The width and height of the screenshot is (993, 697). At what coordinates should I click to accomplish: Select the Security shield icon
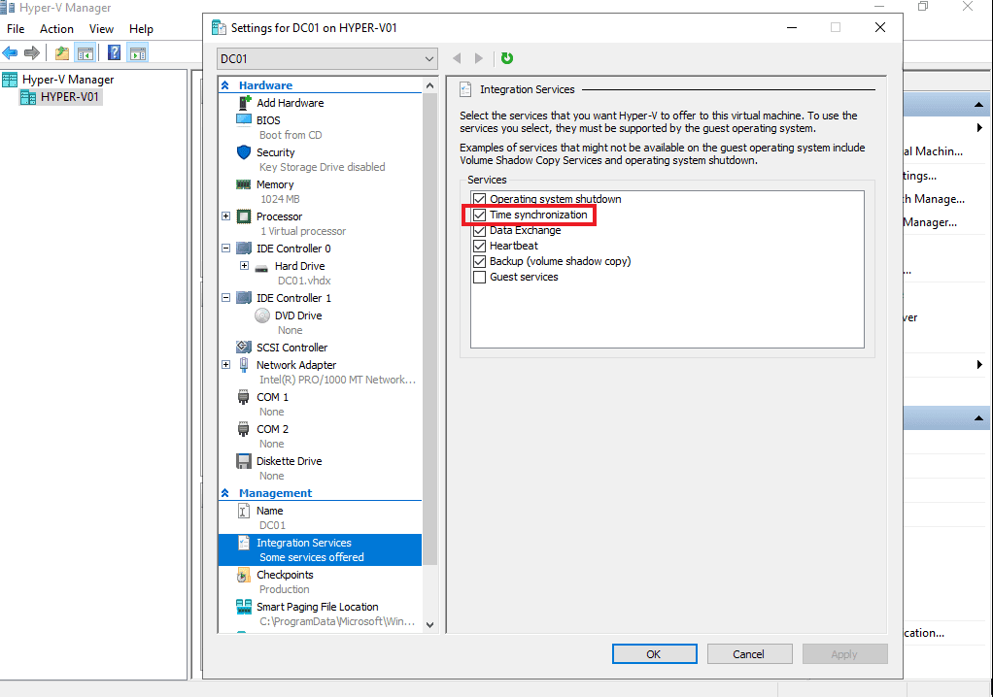pos(244,152)
